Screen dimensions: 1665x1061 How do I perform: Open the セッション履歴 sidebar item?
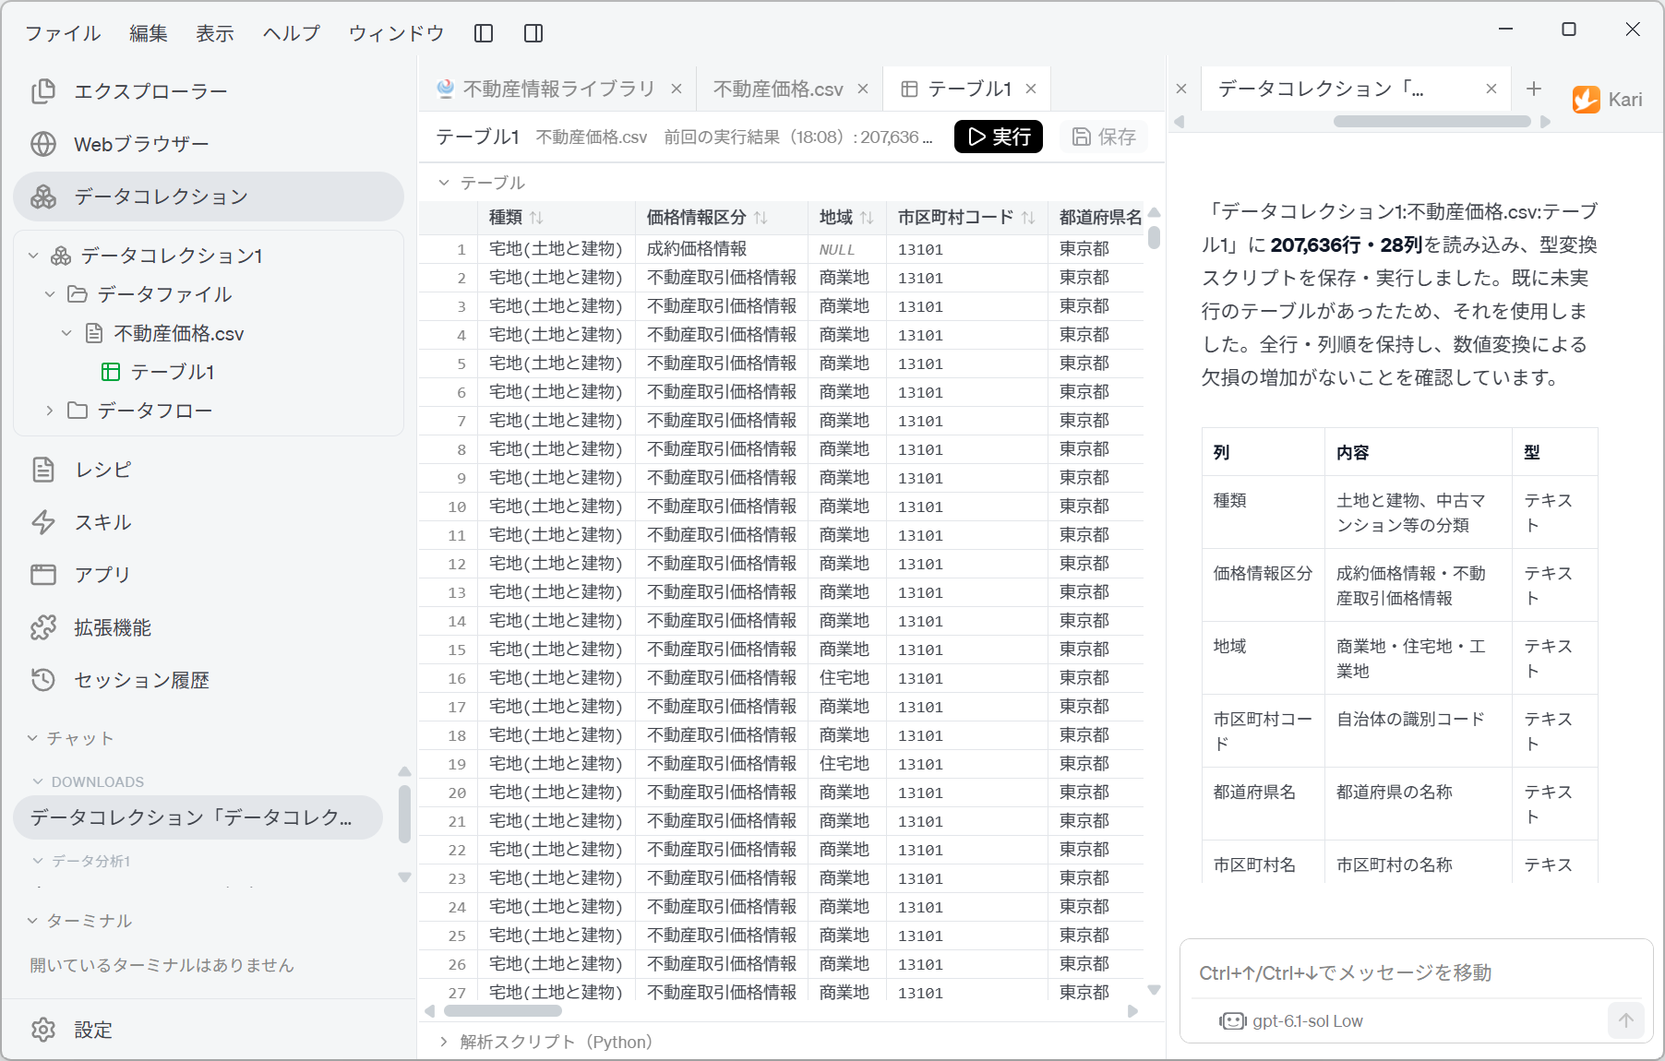209,680
